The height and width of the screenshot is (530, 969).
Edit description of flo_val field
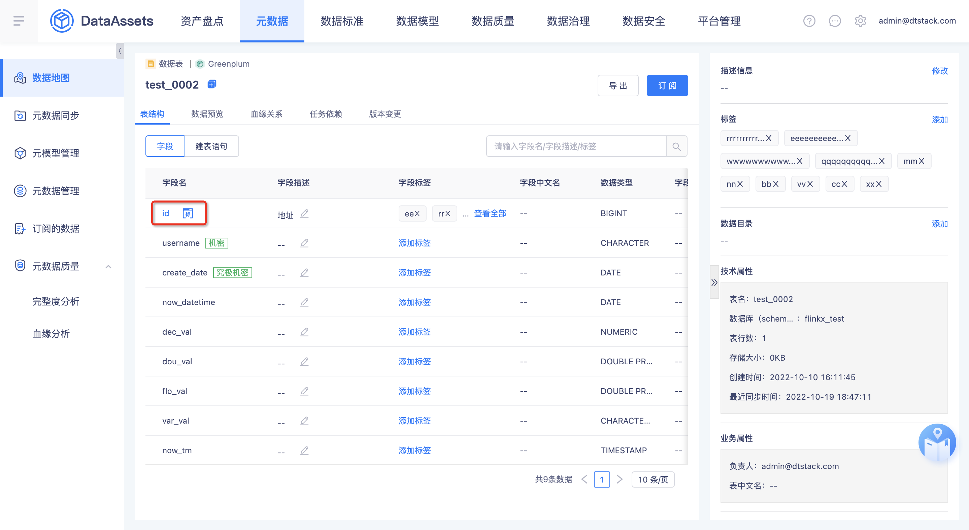click(304, 391)
